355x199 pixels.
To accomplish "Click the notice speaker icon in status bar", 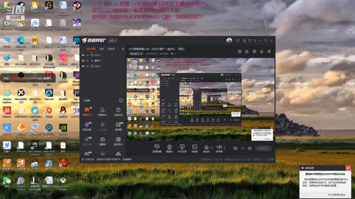I will 83,159.
